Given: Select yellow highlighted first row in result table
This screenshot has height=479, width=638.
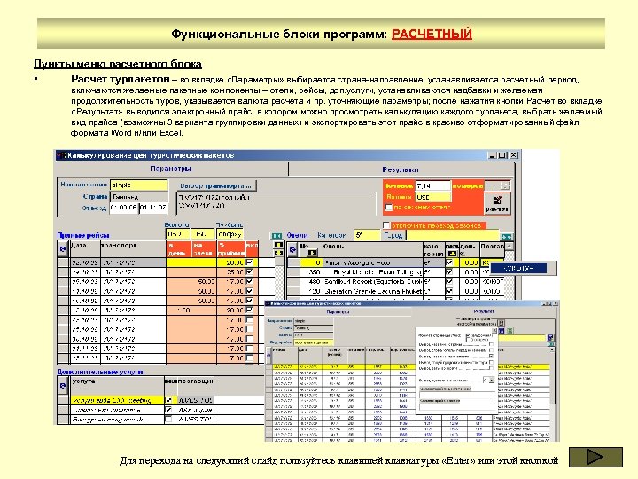Looking at the screenshot, I should pyautogui.click(x=407, y=367).
